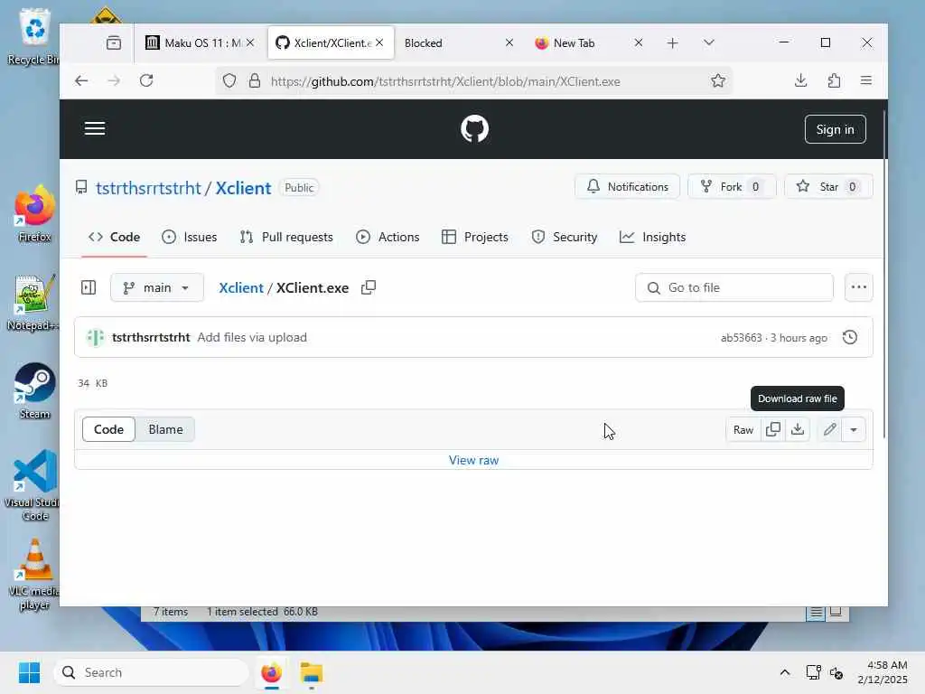This screenshot has height=694, width=925.
Task: Open Firefox extensions icon
Action: pyautogui.click(x=834, y=80)
